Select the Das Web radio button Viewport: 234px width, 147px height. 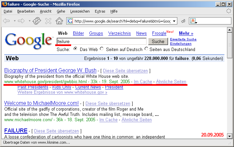click(x=76, y=49)
